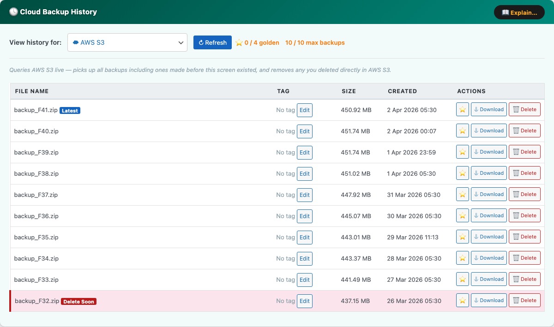The height and width of the screenshot is (327, 554).
Task: Download the backup_F40.zip file
Action: click(488, 131)
